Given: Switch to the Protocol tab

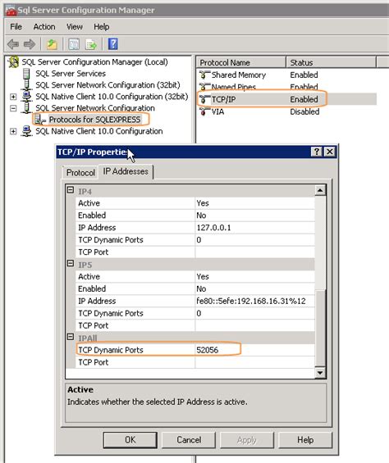Looking at the screenshot, I should coord(80,172).
